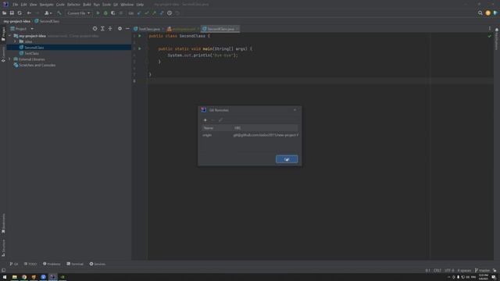This screenshot has height=281, width=500.
Task: Click the Reload from disk icon
Action: [x=20, y=13]
